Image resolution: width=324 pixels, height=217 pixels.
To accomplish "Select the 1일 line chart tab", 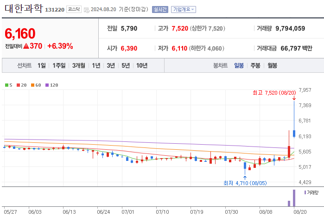I will (x=42, y=65).
